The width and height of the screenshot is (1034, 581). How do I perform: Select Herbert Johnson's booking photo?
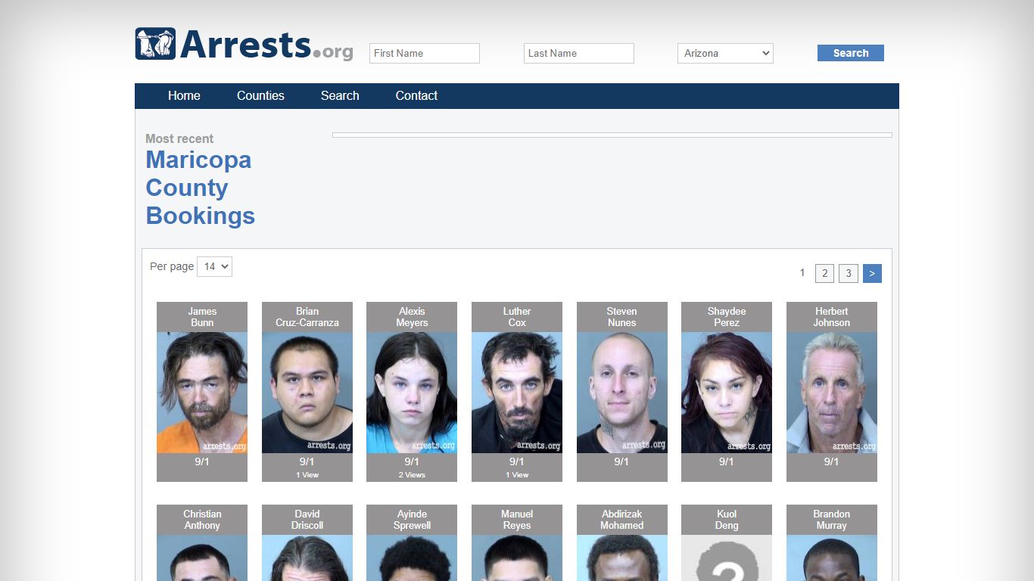point(832,393)
